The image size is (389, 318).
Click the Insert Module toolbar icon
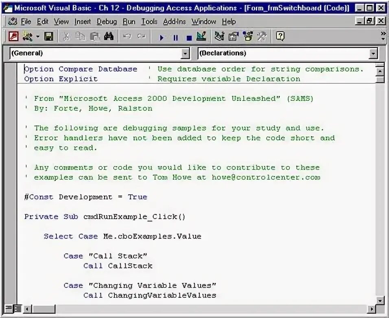(27, 37)
